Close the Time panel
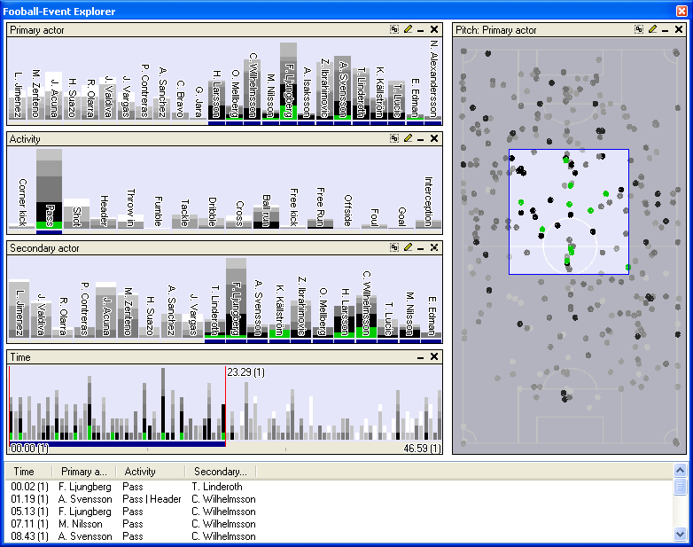This screenshot has width=693, height=547. click(434, 357)
